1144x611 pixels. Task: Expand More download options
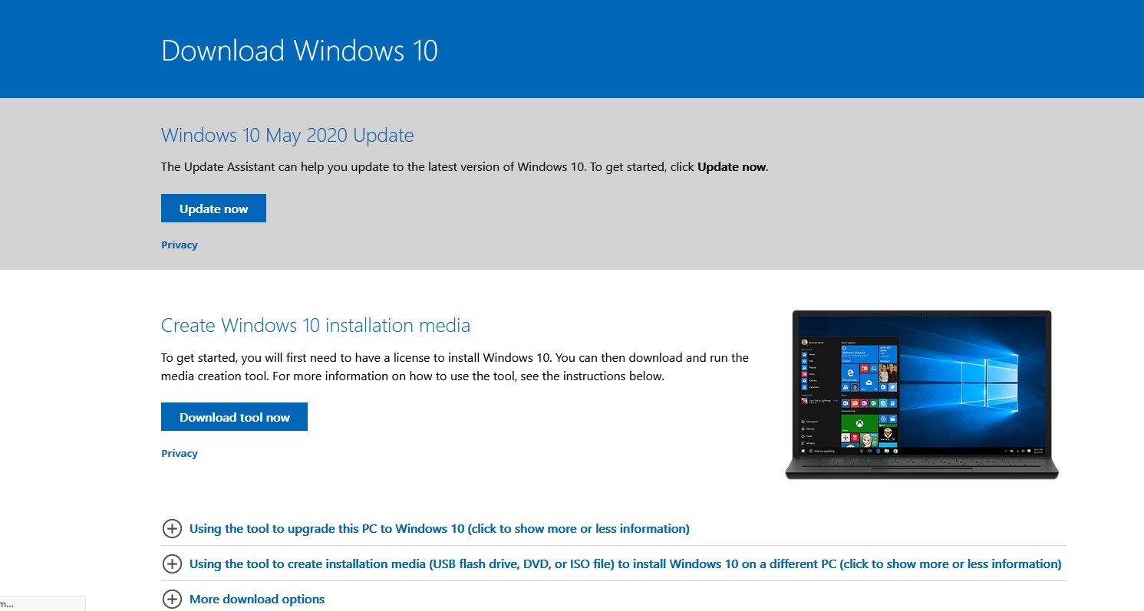click(x=257, y=599)
